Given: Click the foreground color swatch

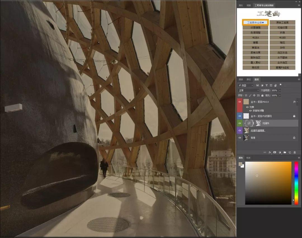Looking at the screenshot, I should pyautogui.click(x=240, y=164).
